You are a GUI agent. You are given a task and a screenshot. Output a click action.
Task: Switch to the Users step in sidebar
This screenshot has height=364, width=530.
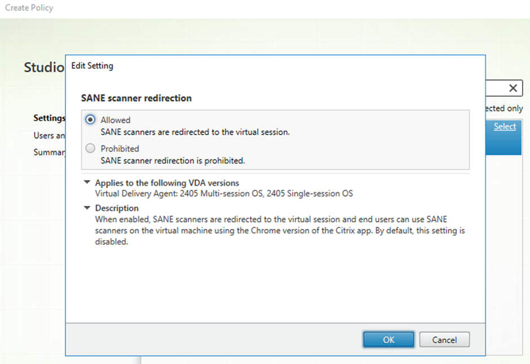coord(49,136)
